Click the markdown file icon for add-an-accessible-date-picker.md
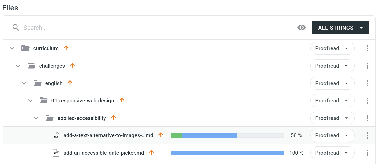The height and width of the screenshot is (164, 382). coord(56,153)
